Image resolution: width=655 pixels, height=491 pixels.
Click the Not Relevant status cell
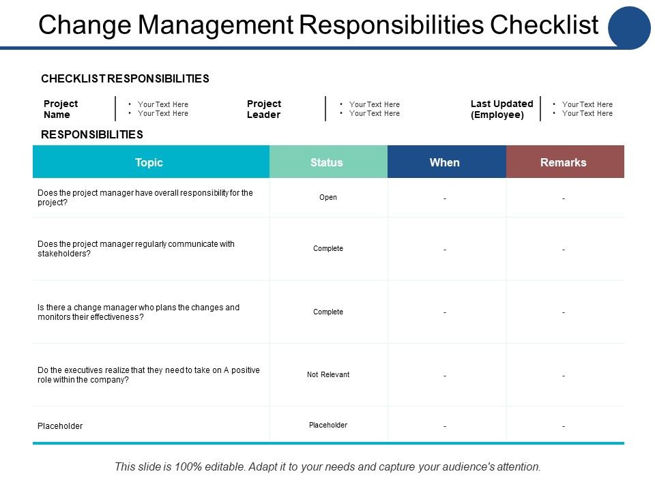tap(328, 374)
